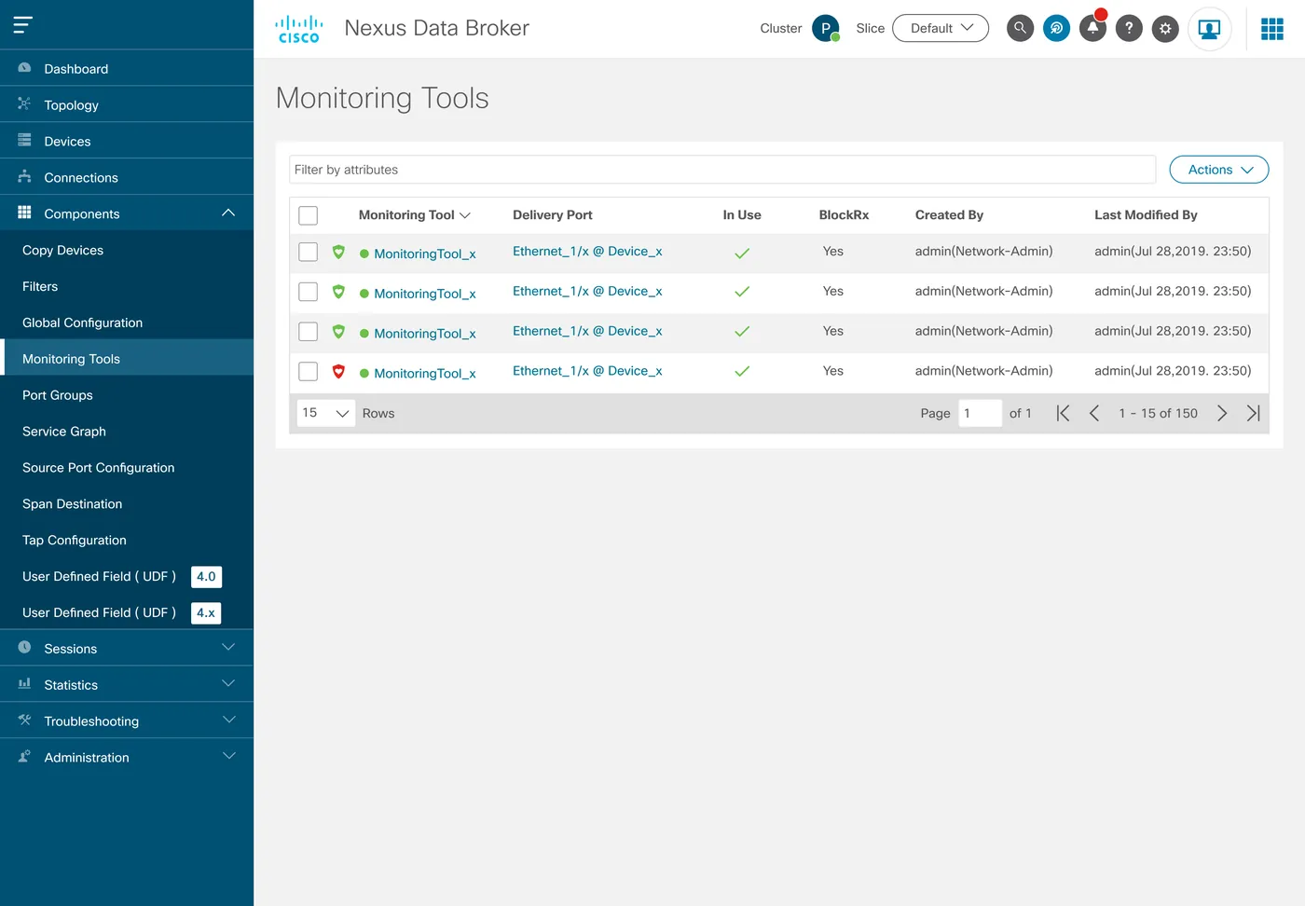Open the Actions dropdown
1305x906 pixels.
tap(1219, 170)
